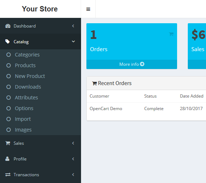This screenshot has width=206, height=183.
Task: Select the Categories circle bullet
Action: 9,55
